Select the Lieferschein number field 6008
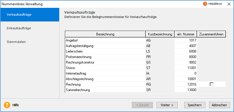This screenshot has height=112, width=234. click(x=186, y=51)
